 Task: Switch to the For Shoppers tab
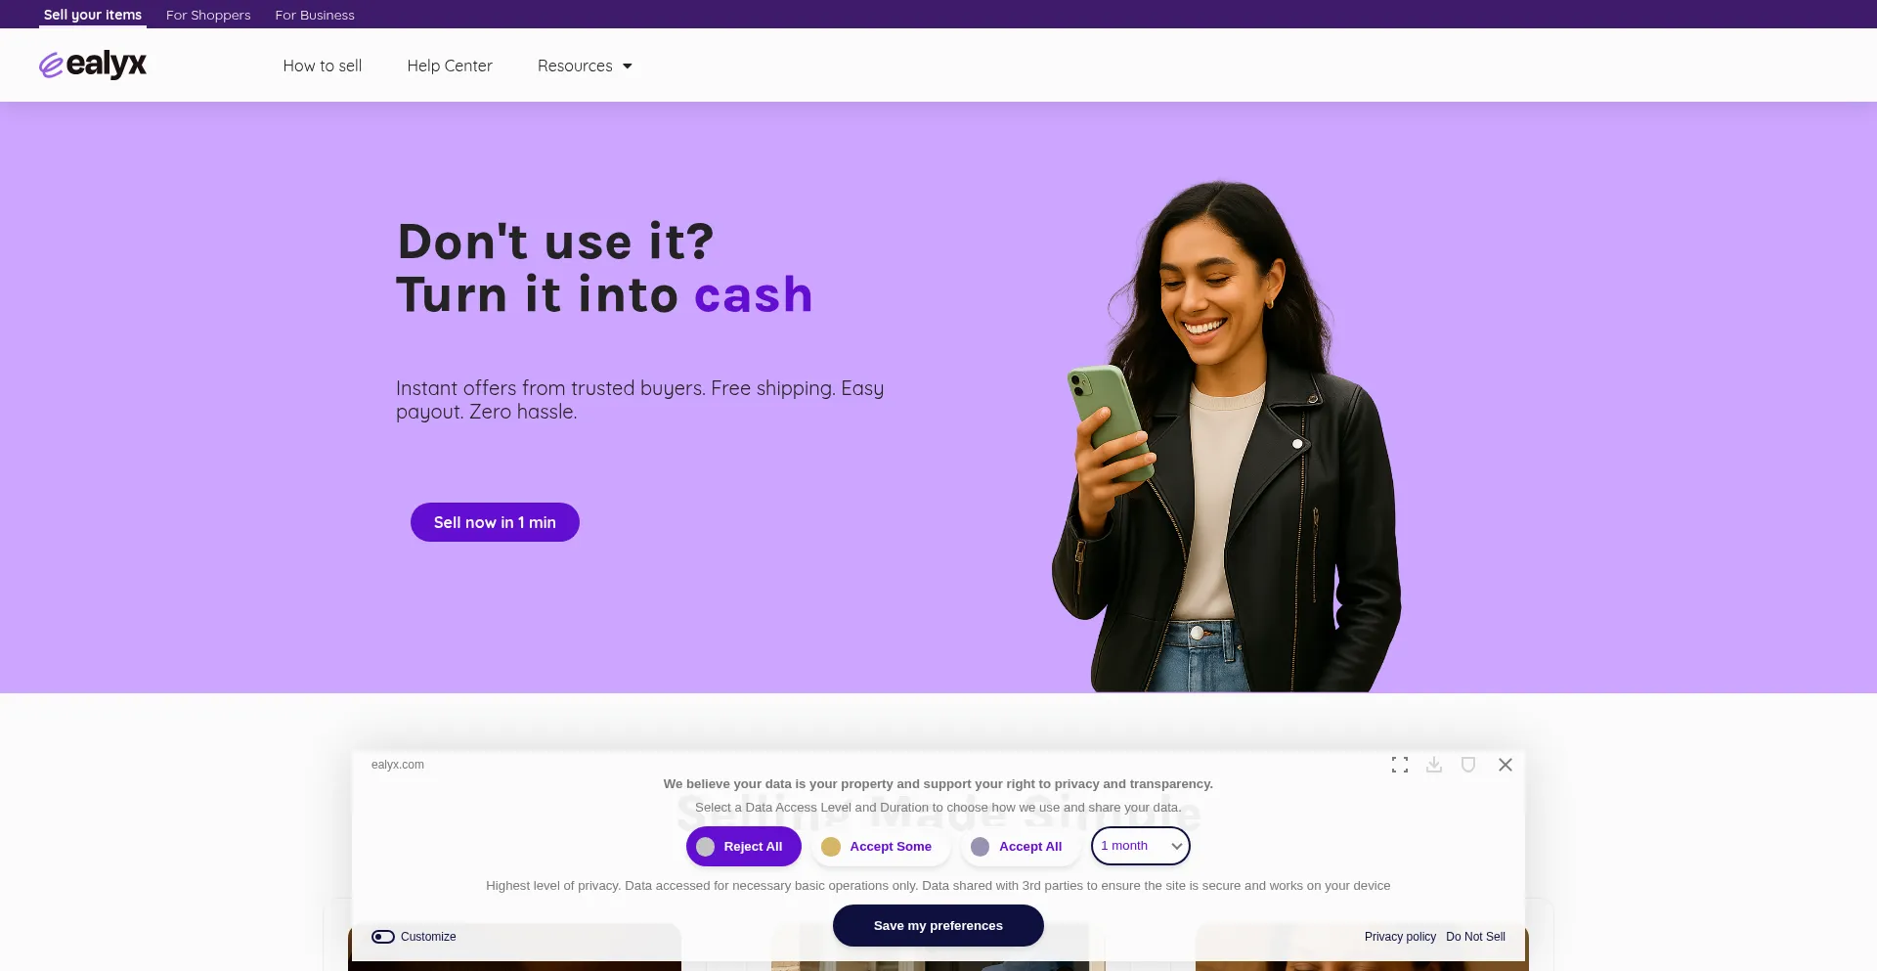point(208,15)
